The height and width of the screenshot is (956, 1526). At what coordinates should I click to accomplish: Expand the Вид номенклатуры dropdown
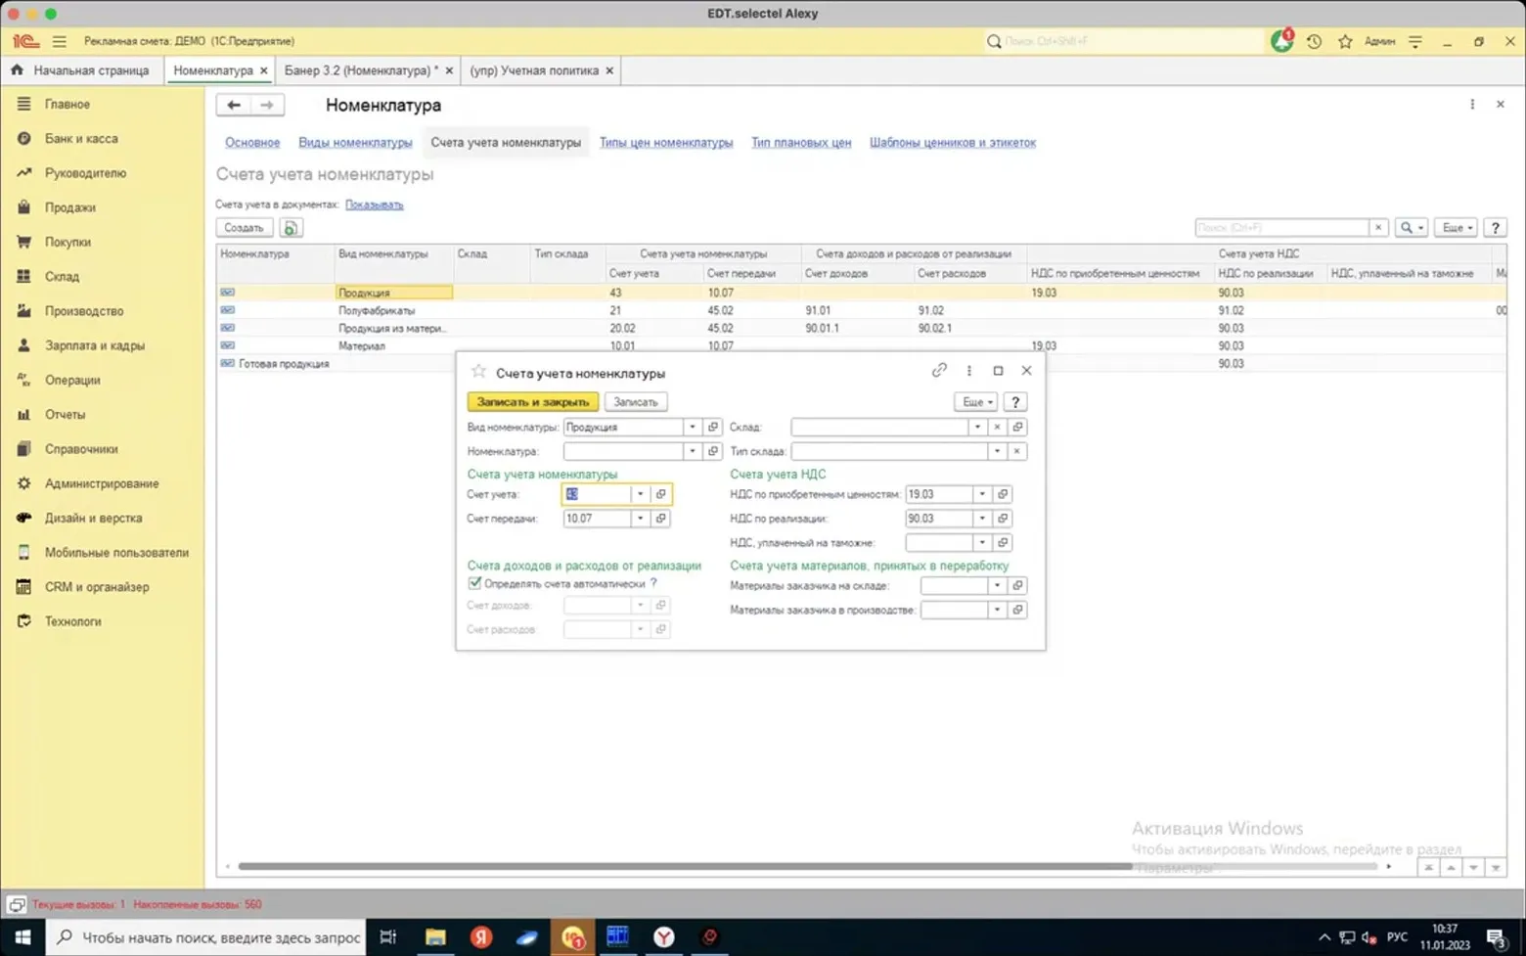(x=692, y=427)
